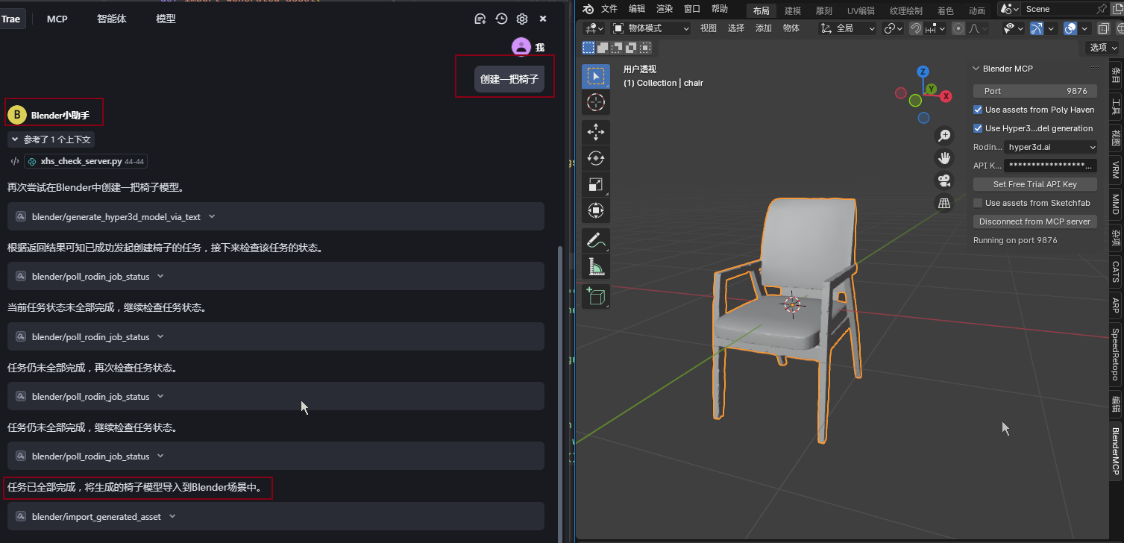This screenshot has height=543, width=1124.
Task: Select the 3D Cursor tool
Action: pos(595,102)
